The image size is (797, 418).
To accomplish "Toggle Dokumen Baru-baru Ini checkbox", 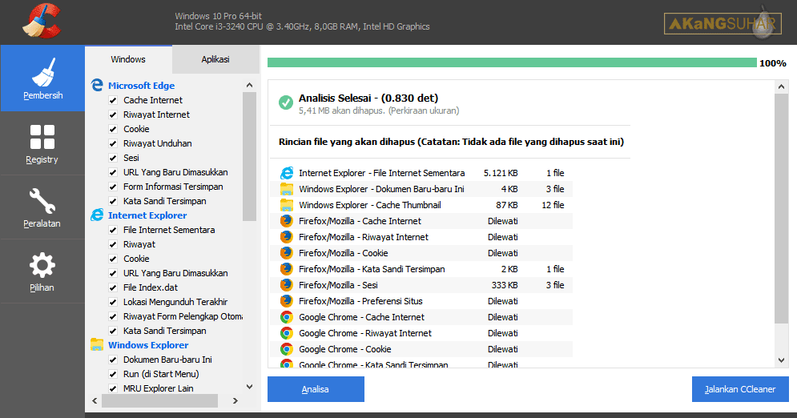I will [113, 360].
